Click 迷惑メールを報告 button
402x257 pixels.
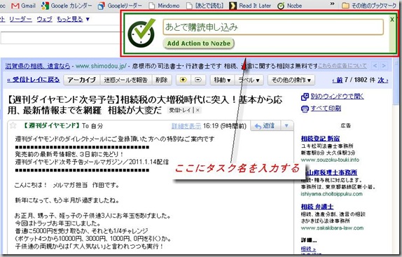125,80
